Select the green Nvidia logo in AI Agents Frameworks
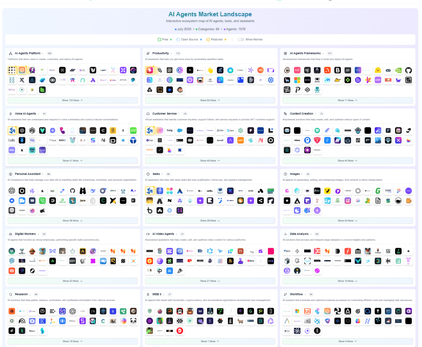The width and height of the screenshot is (422, 347). [398, 70]
